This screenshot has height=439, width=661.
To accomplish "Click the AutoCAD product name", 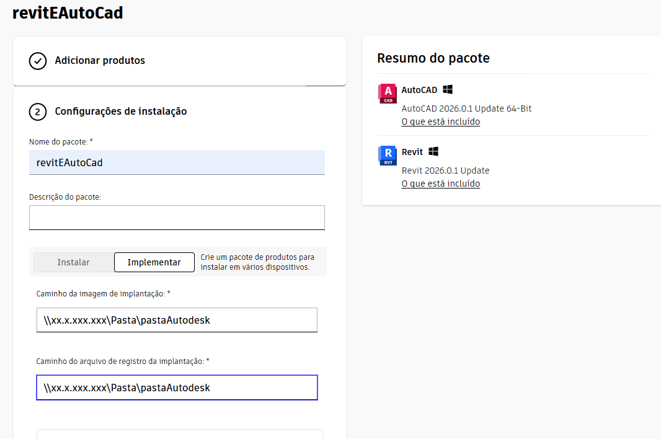I will (419, 90).
